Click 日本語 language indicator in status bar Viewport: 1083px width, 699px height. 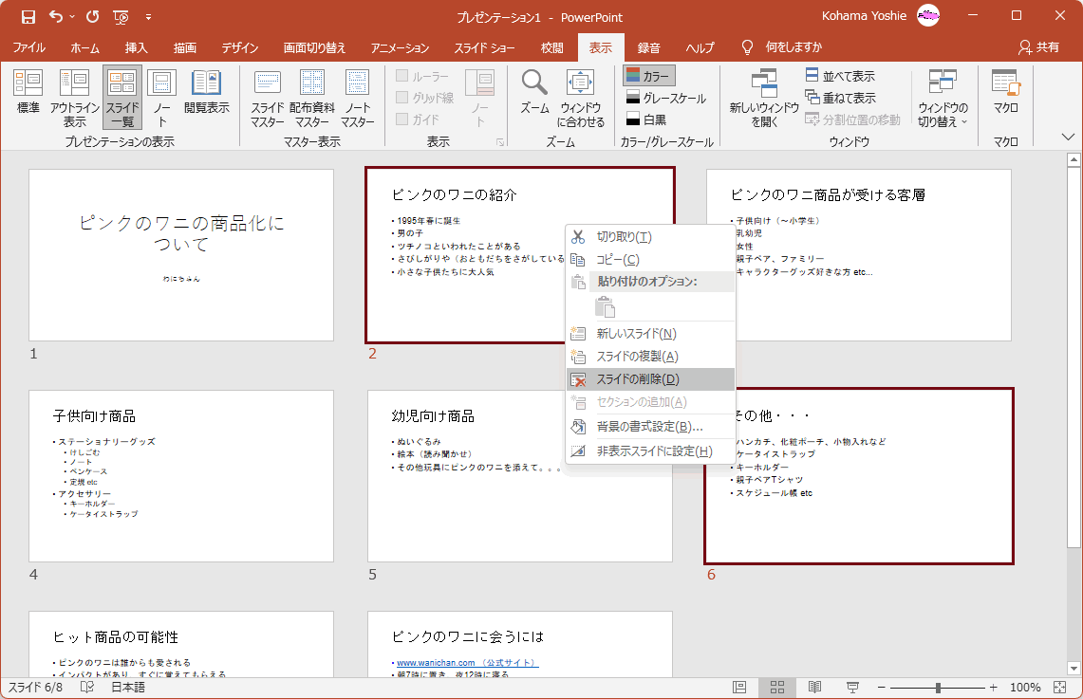coord(128,688)
